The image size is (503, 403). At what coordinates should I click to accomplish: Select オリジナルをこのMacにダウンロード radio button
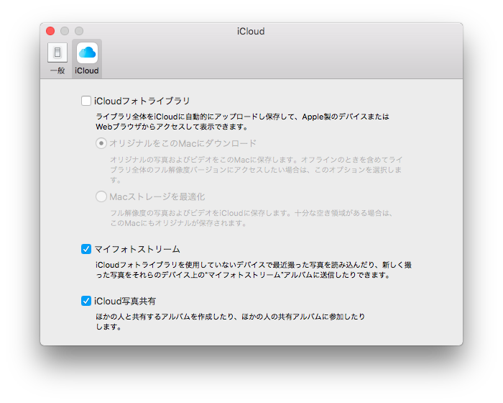[101, 143]
